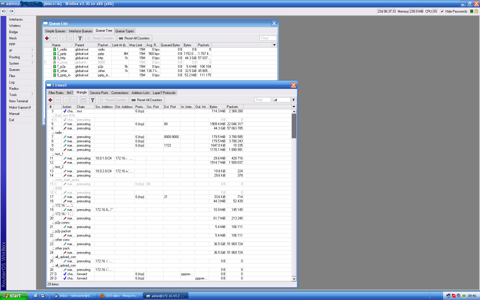Click the Filter funnel icon in Firewall window
The image size is (480, 300).
92,100
